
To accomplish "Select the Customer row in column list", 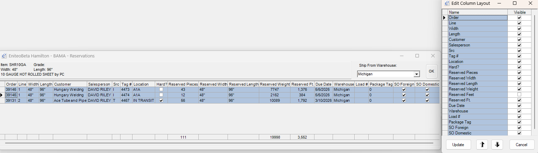I will click(x=478, y=40).
